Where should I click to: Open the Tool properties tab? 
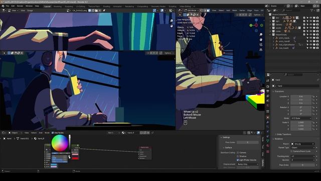coord(267,80)
